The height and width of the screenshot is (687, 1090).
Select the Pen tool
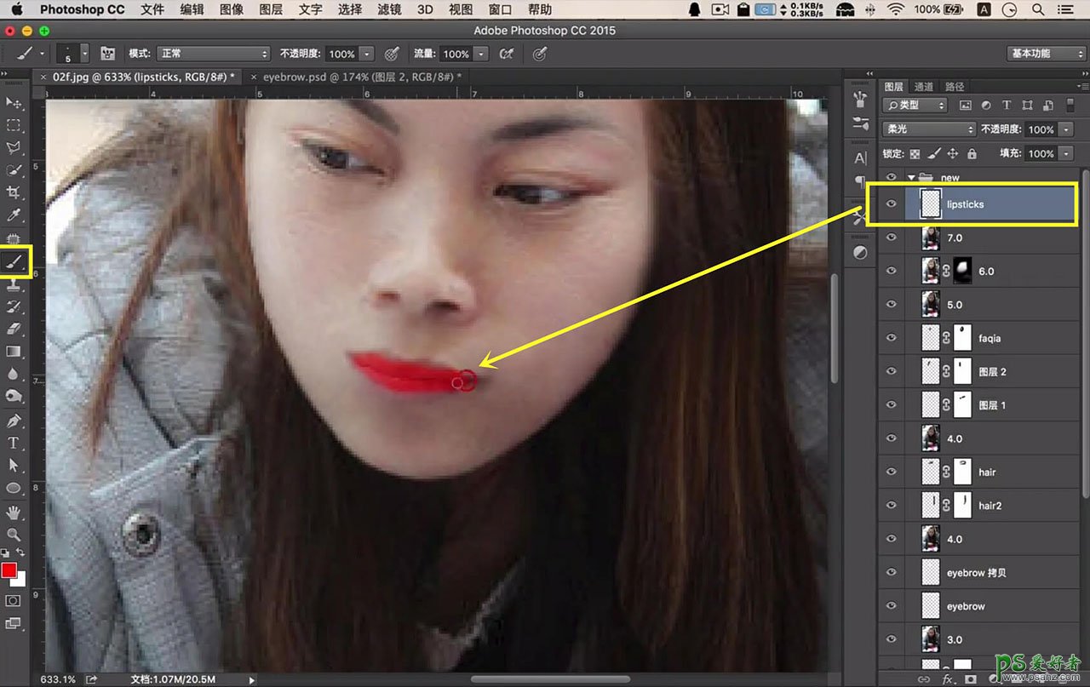(x=14, y=421)
